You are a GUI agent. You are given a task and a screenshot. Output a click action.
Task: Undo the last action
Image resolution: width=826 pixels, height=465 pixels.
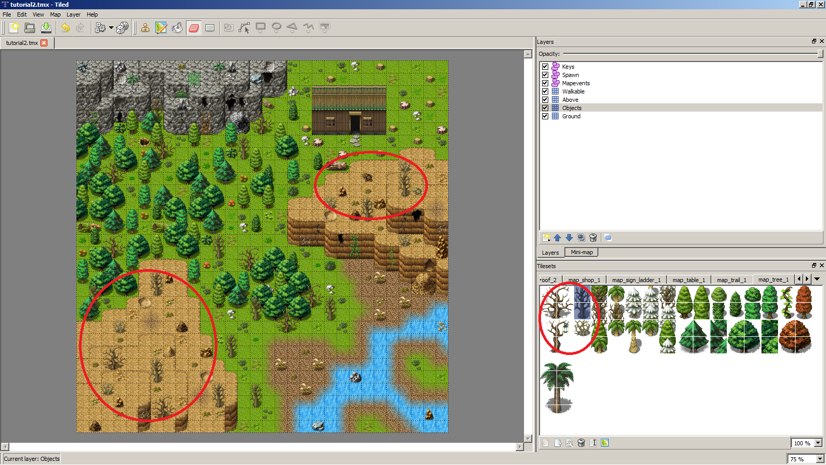[66, 28]
